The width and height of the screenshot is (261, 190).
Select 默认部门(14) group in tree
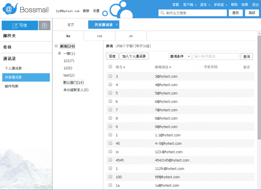(x=73, y=82)
